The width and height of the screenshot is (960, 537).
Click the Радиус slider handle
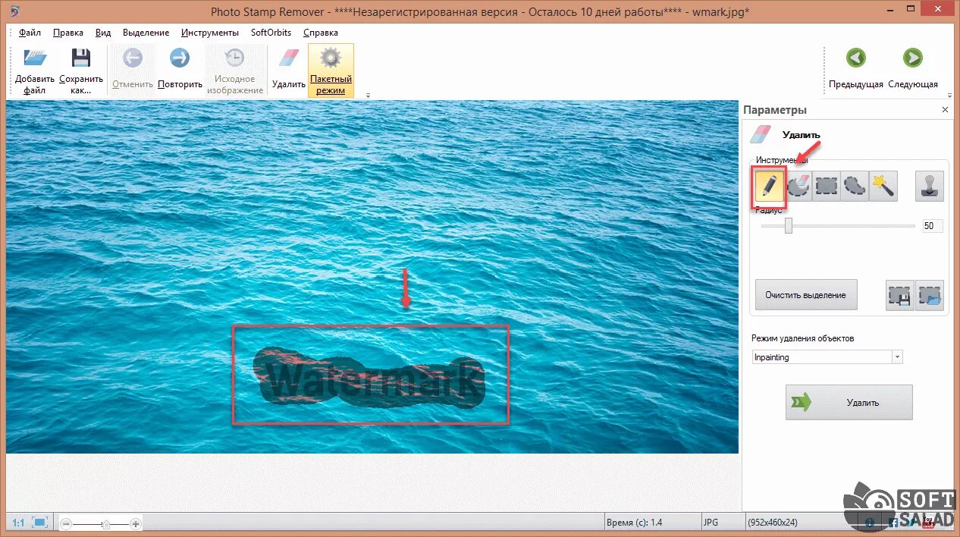point(789,225)
